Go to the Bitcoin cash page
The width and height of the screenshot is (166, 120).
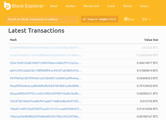pos(91,6)
